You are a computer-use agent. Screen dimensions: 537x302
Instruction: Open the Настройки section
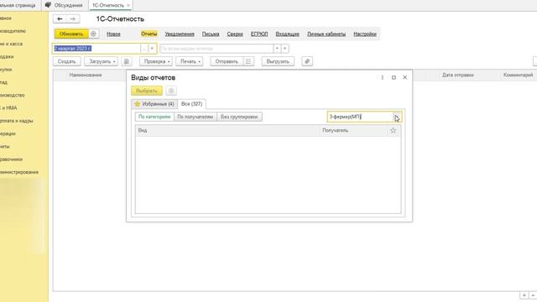pyautogui.click(x=365, y=34)
